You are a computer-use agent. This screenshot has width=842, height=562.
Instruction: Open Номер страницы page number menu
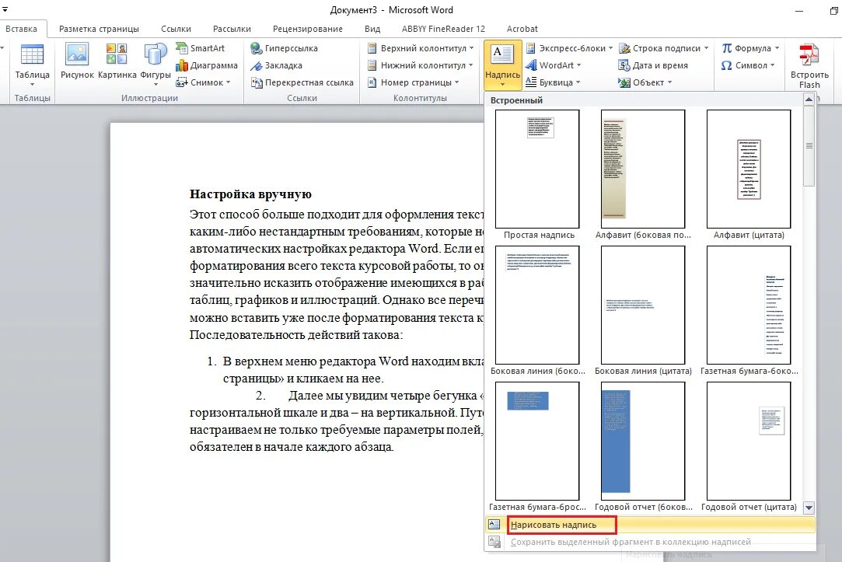(x=413, y=82)
